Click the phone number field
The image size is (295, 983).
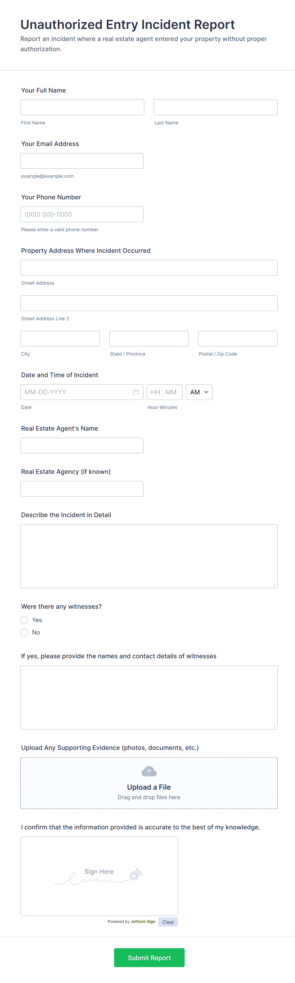[82, 214]
